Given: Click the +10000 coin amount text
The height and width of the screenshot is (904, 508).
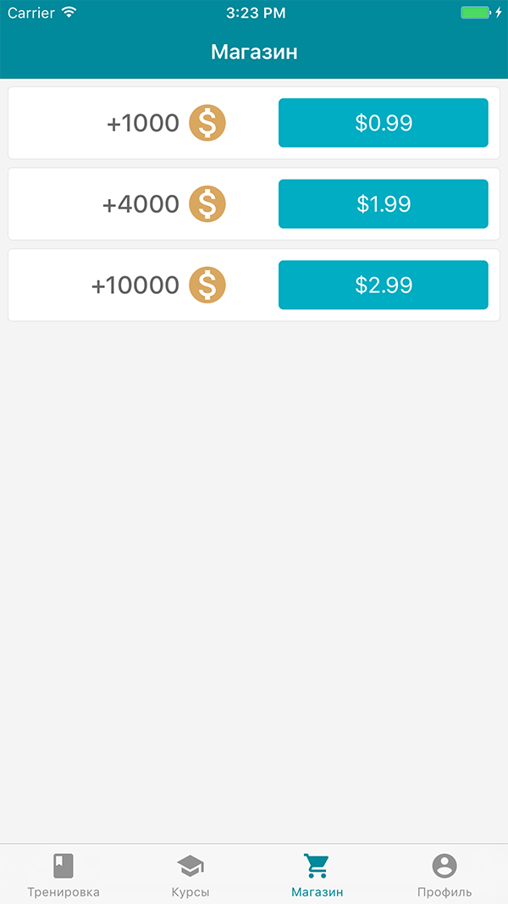Looking at the screenshot, I should 135,286.
